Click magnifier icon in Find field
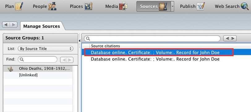 [x=22, y=60]
